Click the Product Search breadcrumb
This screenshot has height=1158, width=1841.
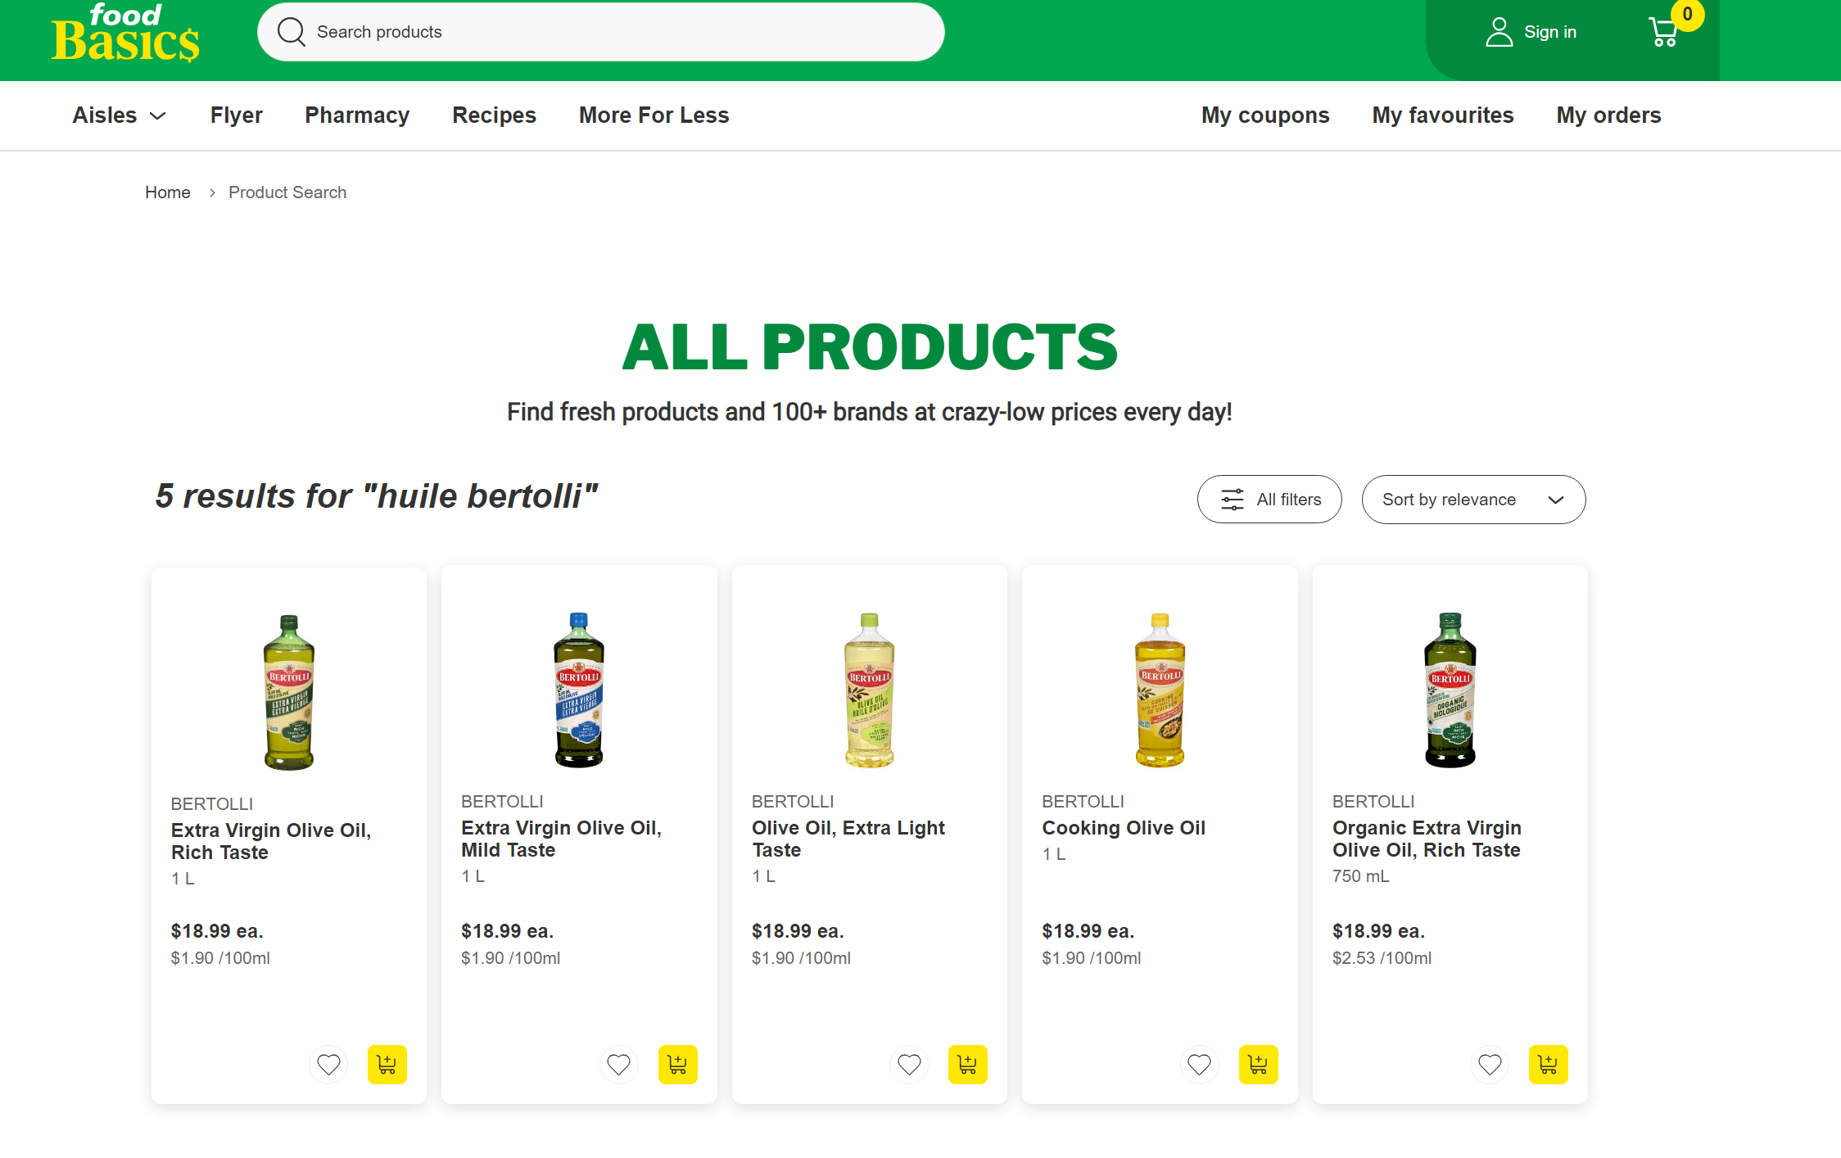point(287,192)
